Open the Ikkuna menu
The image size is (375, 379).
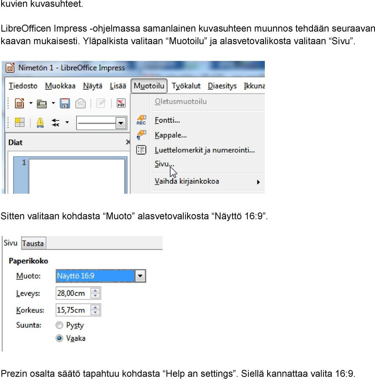254,86
